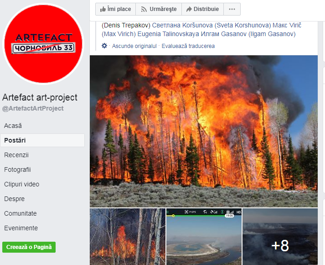Open the drone aerial view thumbnail
The height and width of the screenshot is (265, 325).
pyautogui.click(x=204, y=237)
